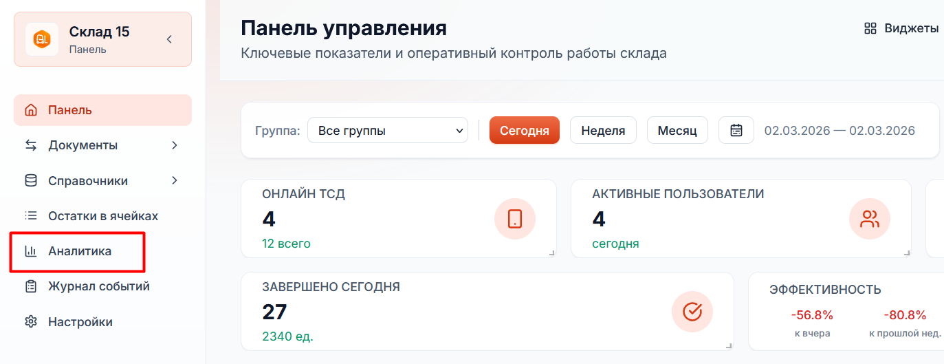
Task: Go to the Аналитика section
Action: (102, 251)
